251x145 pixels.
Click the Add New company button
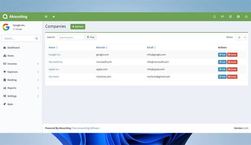[78, 27]
